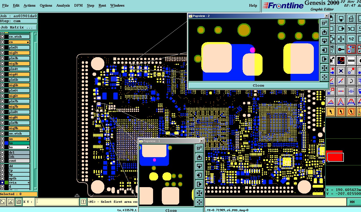Select the bo layer name
This screenshot has width=361, height=212.
coord(19,147)
